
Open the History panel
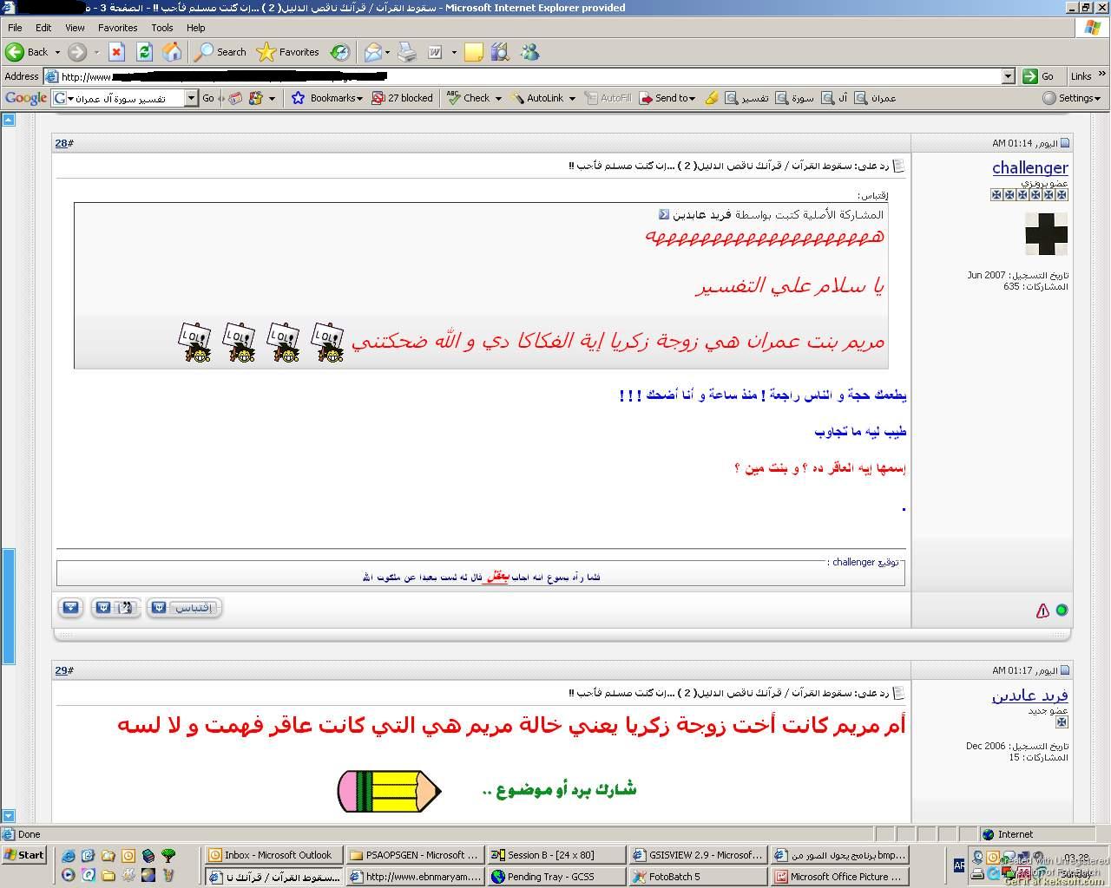[340, 52]
